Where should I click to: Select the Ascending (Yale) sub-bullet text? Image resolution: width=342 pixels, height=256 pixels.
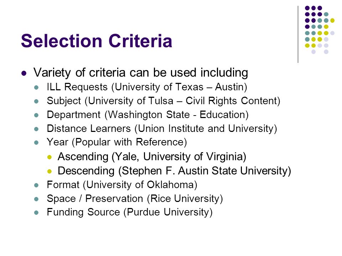(x=152, y=156)
